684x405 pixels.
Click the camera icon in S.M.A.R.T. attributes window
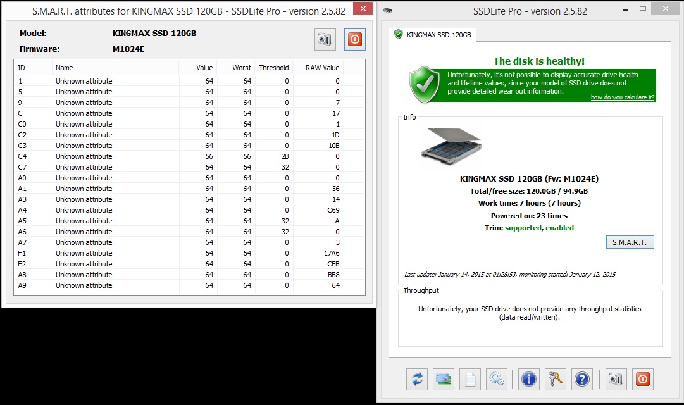[325, 40]
